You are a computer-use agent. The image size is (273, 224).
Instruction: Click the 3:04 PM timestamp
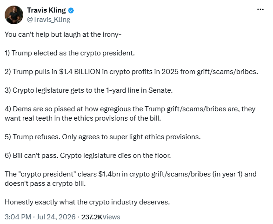pyautogui.click(x=18, y=217)
